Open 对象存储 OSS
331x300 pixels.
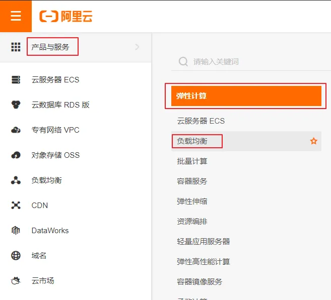point(55,155)
